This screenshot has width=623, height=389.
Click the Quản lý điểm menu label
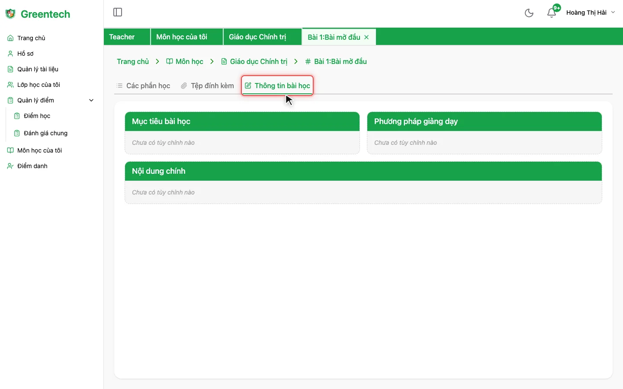click(x=35, y=100)
